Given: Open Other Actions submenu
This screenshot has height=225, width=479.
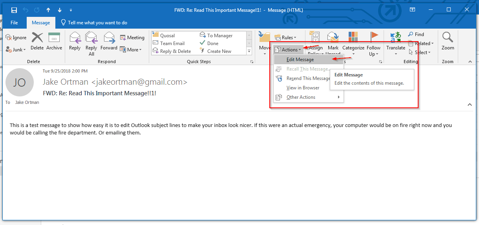Looking at the screenshot, I should [x=309, y=97].
